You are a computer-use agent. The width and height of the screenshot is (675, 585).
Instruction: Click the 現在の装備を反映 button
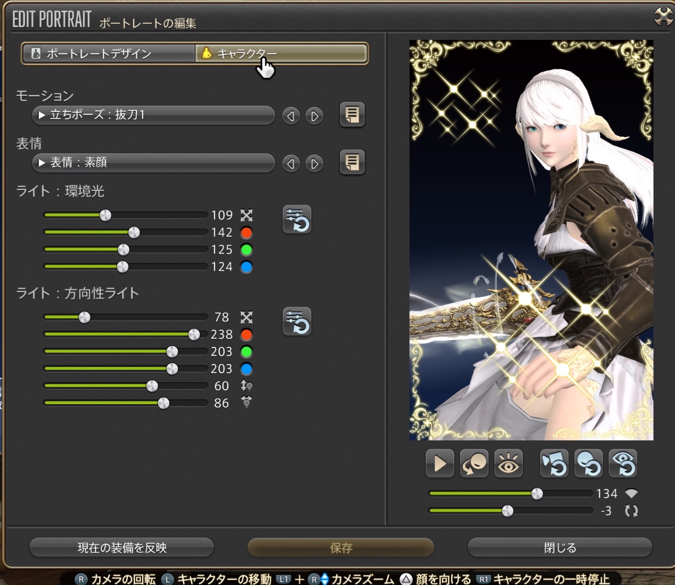tap(122, 548)
